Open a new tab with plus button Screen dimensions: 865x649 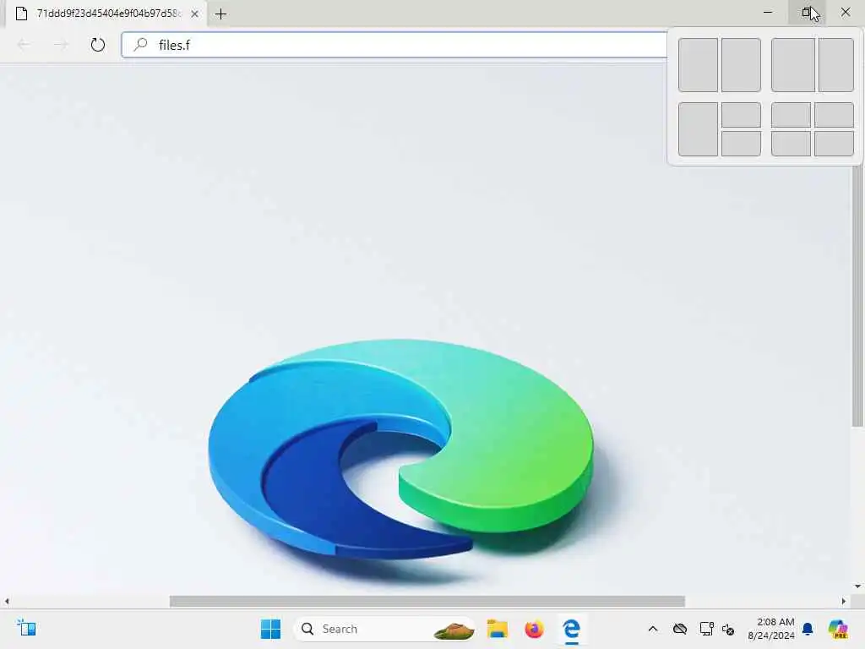point(220,14)
